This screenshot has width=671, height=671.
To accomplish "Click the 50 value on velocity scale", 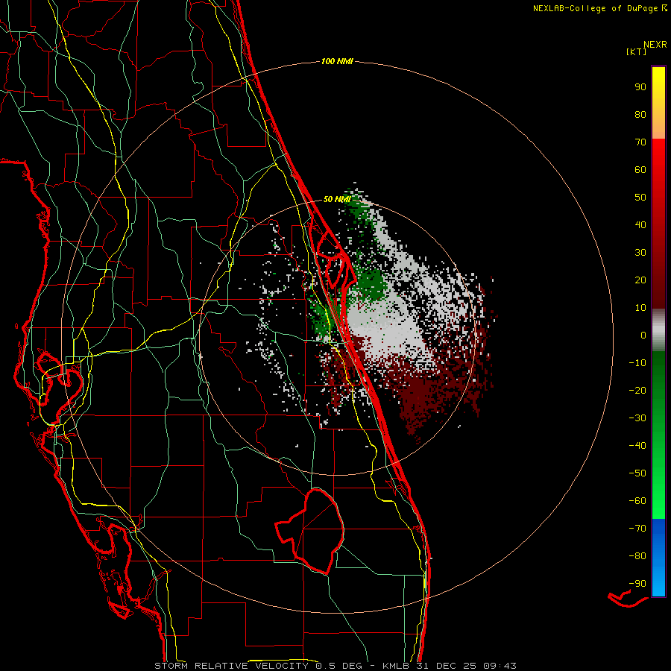I will point(640,198).
